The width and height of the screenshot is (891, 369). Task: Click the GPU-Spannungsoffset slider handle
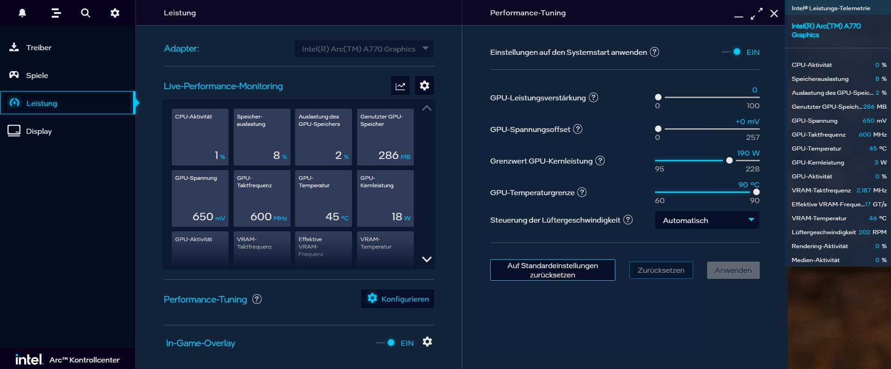(x=658, y=129)
